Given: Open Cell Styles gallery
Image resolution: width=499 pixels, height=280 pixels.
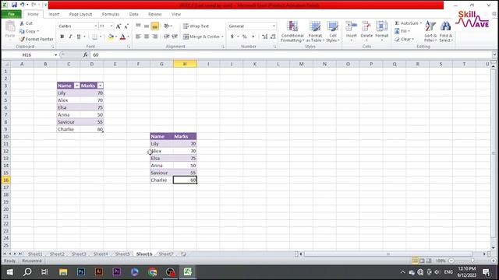Looking at the screenshot, I should tap(333, 31).
